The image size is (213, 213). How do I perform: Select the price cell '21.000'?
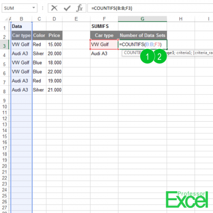tap(54, 90)
